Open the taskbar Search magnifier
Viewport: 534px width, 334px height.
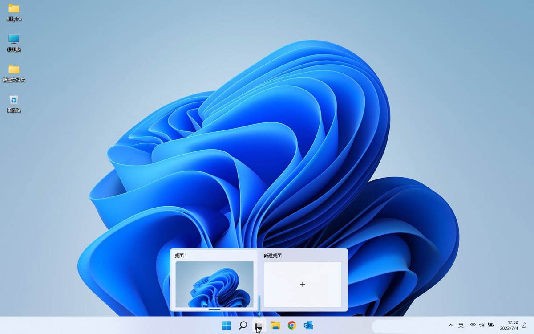point(243,326)
